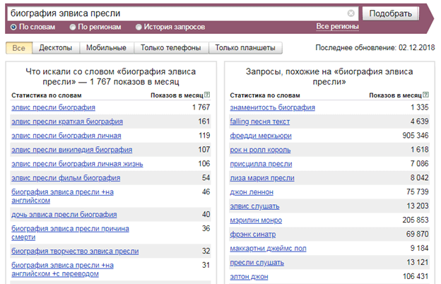
Task: Open help icon beside left 'Показов в месяц'
Action: pyautogui.click(x=207, y=95)
